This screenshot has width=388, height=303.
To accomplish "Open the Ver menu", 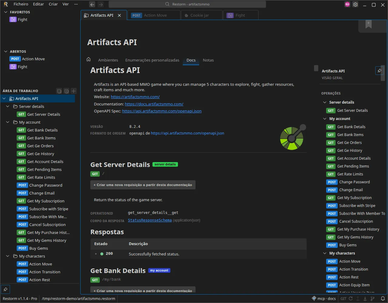I will pos(65,4).
